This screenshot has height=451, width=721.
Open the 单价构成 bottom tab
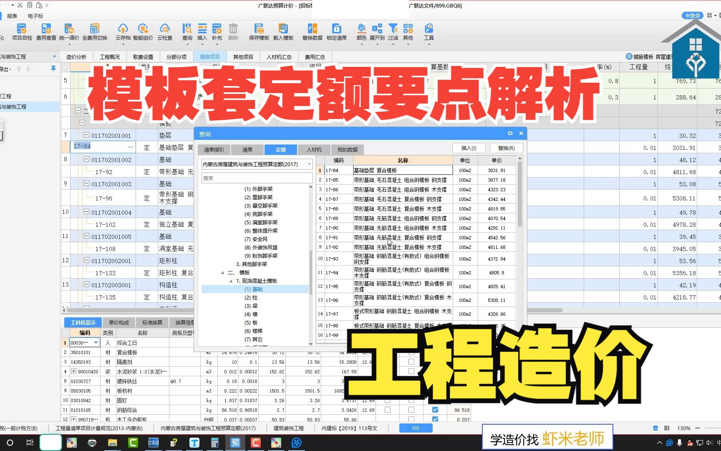click(x=119, y=322)
